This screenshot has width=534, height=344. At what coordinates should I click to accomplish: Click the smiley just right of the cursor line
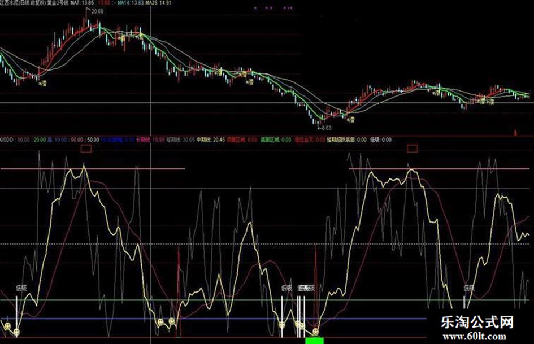[160, 321]
